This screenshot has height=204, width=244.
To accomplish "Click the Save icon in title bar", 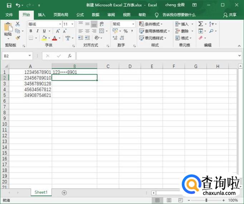I will click(x=9, y=5).
